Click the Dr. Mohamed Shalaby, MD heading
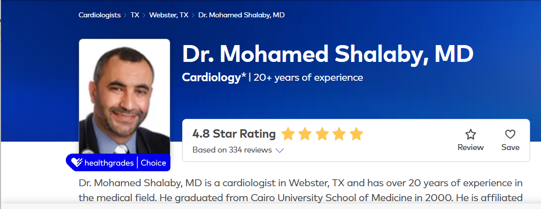 (x=328, y=54)
